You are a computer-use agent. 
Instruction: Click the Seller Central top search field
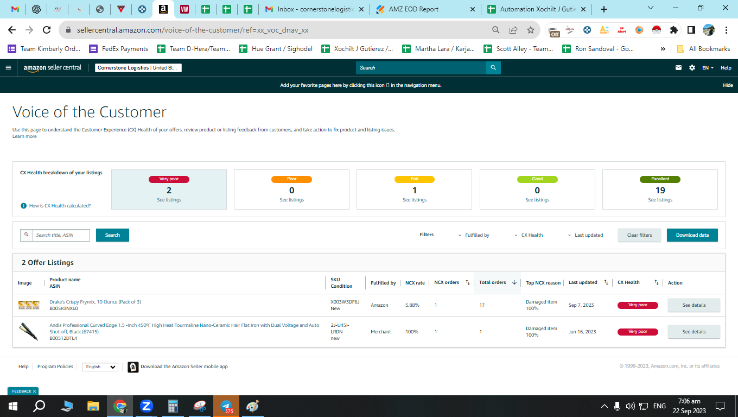tap(422, 68)
